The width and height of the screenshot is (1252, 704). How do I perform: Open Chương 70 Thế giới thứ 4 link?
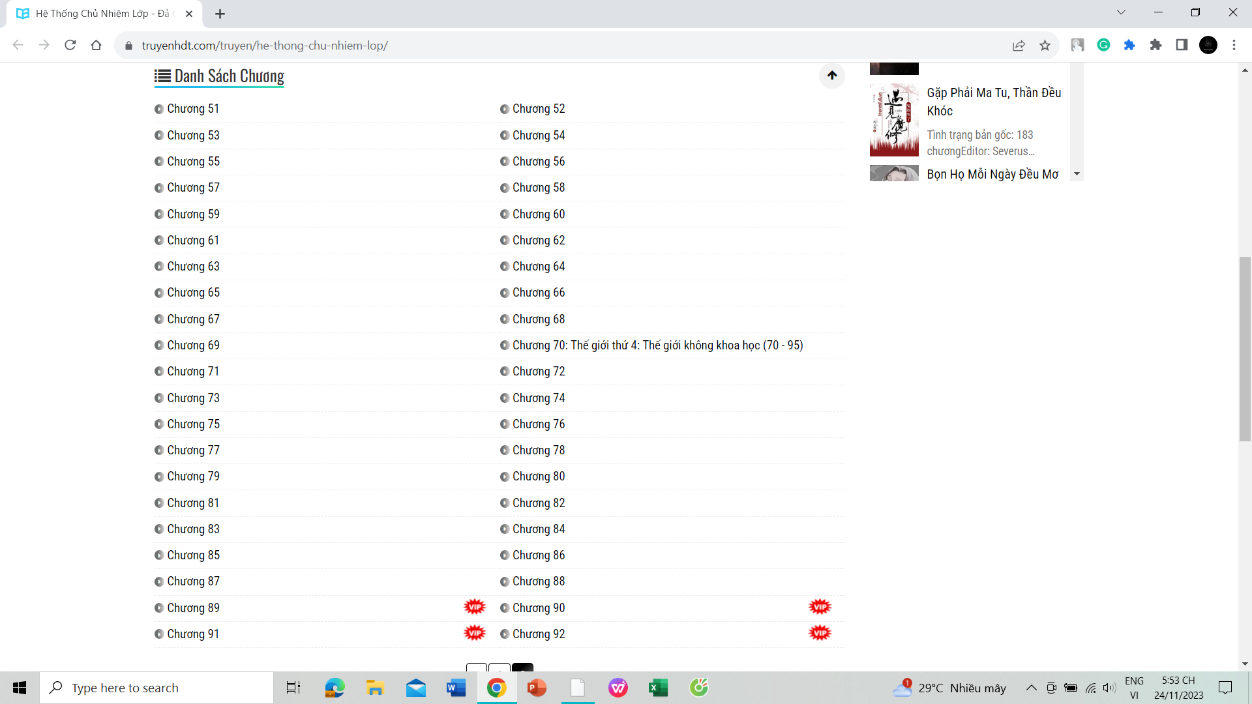(657, 345)
